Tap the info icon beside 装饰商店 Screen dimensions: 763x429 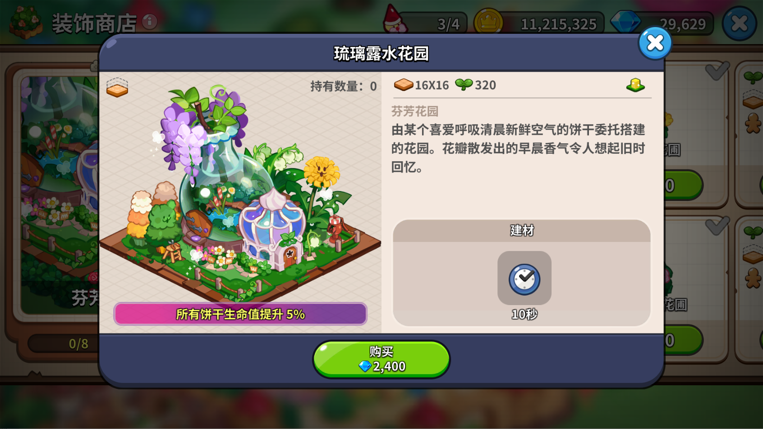coord(150,21)
